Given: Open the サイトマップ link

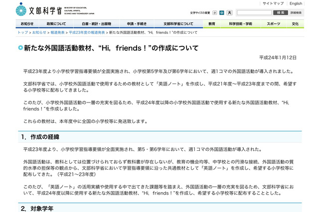Looking at the screenshot, I should click(x=273, y=3).
